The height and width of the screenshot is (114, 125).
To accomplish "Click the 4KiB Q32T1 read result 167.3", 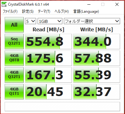I will click(48, 75).
